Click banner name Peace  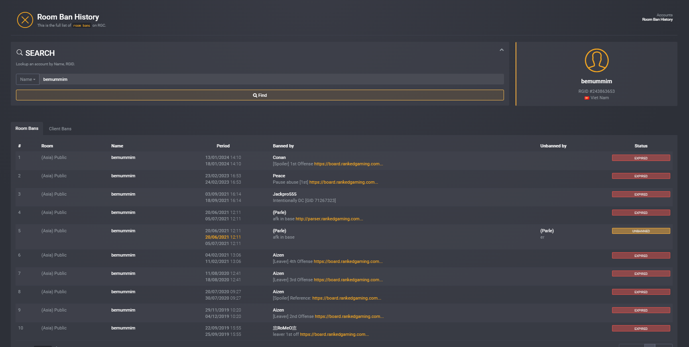click(x=279, y=176)
